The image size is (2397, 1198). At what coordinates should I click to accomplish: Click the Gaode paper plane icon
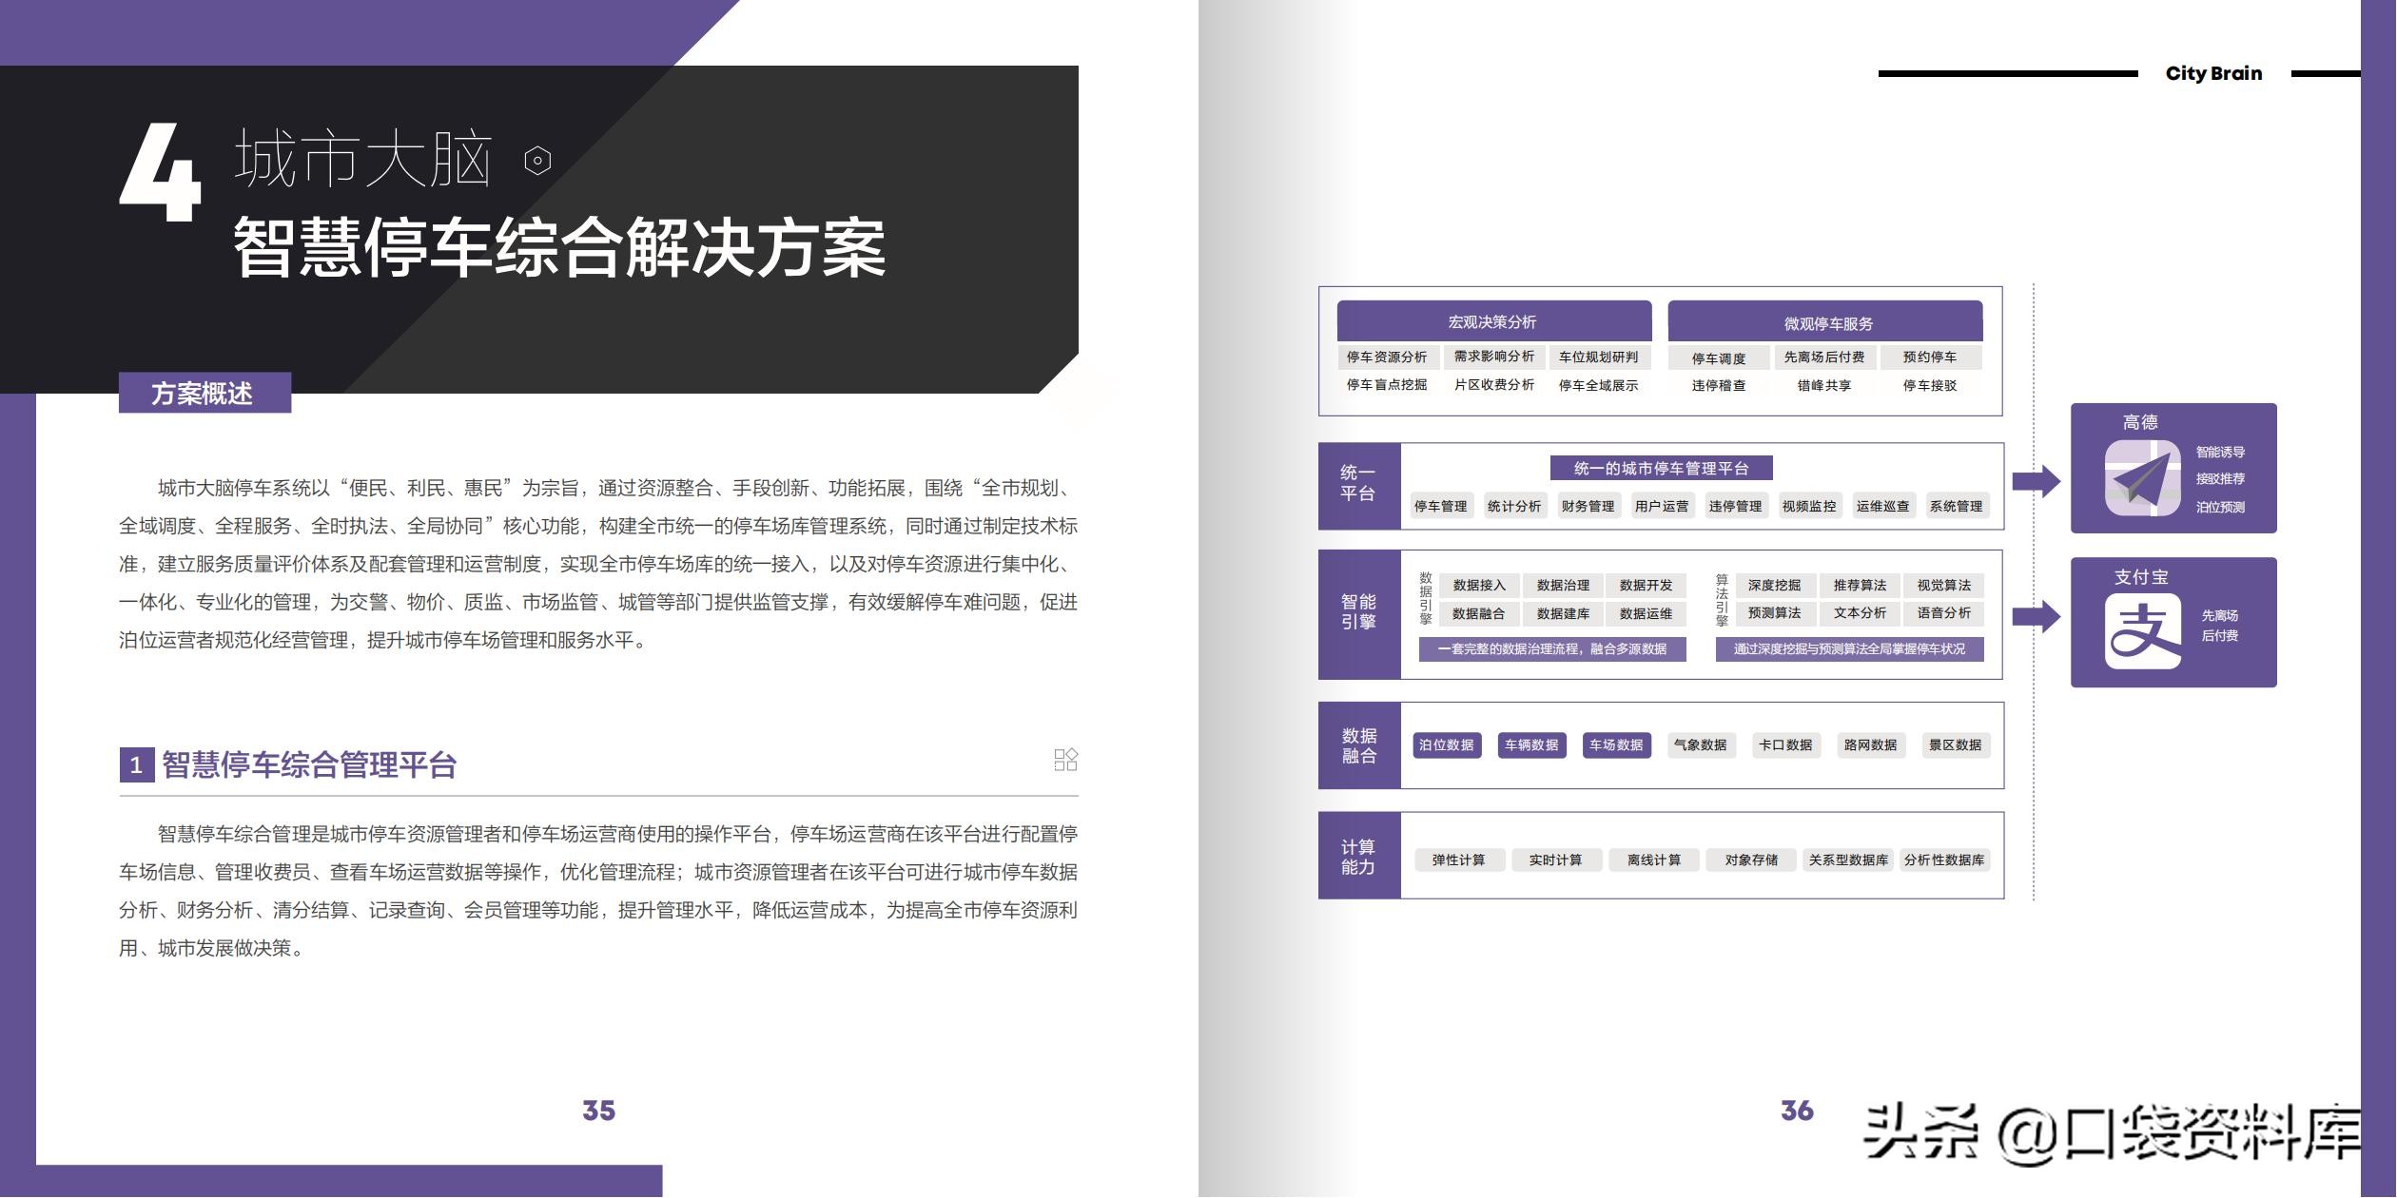[2142, 478]
